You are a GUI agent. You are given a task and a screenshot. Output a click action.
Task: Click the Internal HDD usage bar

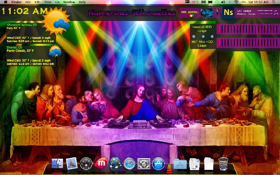click(248, 29)
